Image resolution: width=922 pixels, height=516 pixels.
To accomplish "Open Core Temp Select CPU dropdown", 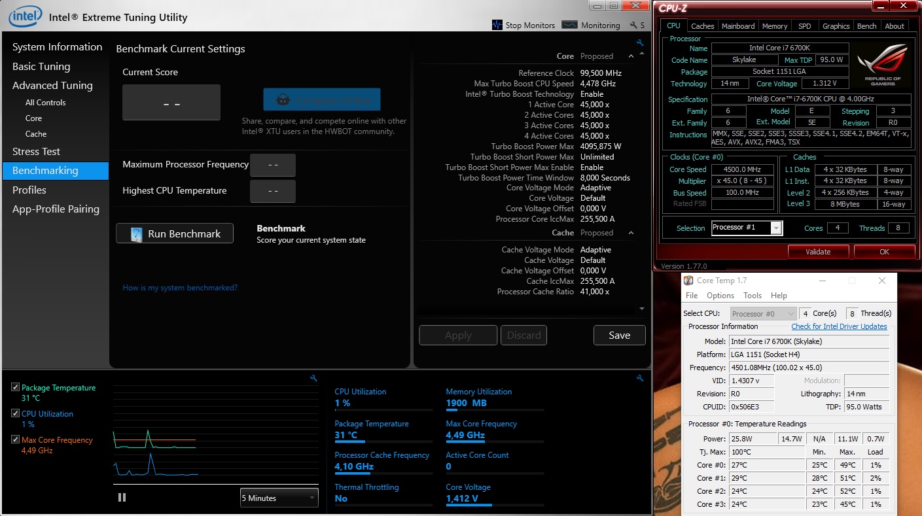I will coord(764,313).
